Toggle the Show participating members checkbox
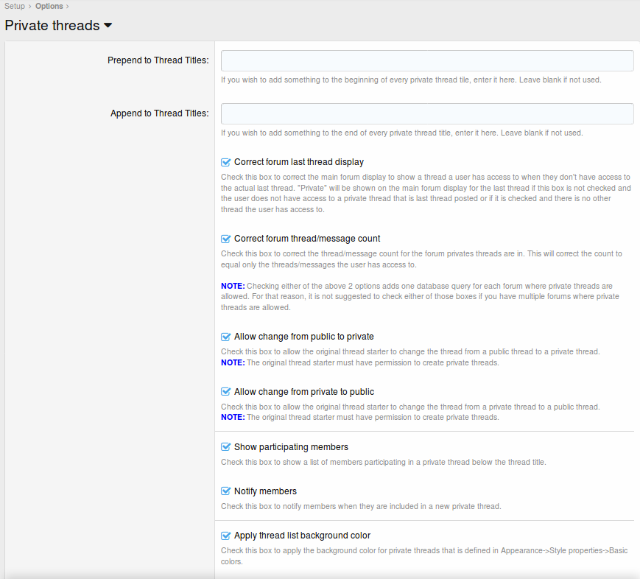 click(x=226, y=447)
